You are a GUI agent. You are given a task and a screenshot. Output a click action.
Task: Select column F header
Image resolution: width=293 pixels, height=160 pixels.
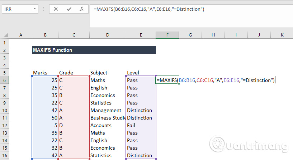coord(167,35)
